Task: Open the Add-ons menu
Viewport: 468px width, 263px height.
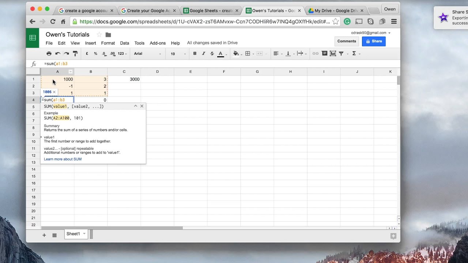Action: pyautogui.click(x=158, y=43)
